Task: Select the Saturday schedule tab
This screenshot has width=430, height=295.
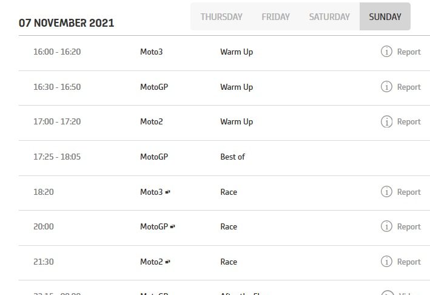Action: (x=329, y=17)
